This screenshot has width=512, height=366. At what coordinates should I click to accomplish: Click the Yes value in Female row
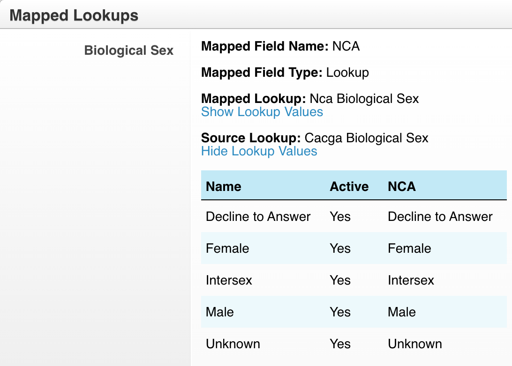[x=340, y=249]
